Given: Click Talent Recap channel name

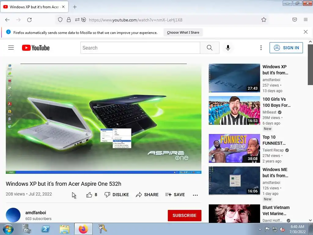Looking at the screenshot, I should (273, 150).
